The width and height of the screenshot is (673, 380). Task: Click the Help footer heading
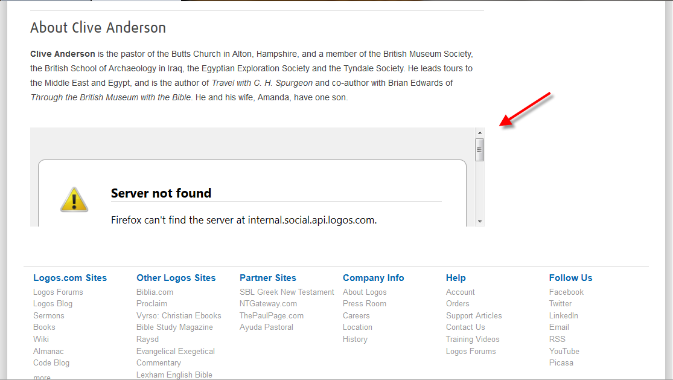click(456, 278)
